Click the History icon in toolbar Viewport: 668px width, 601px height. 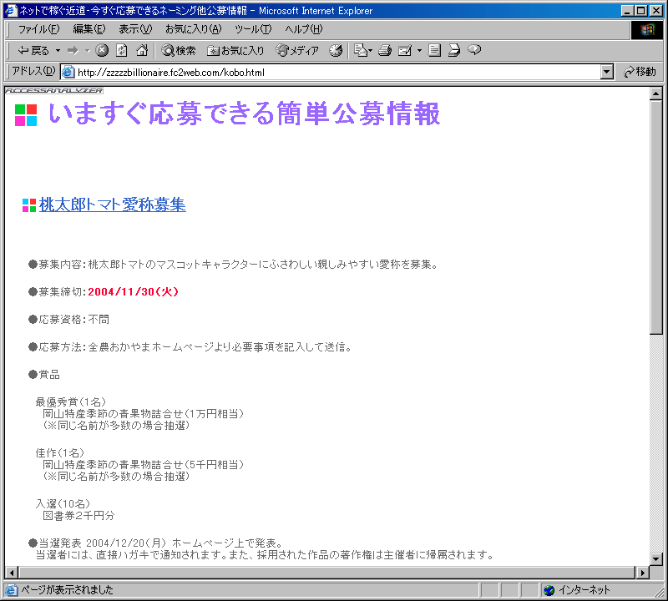(x=336, y=51)
